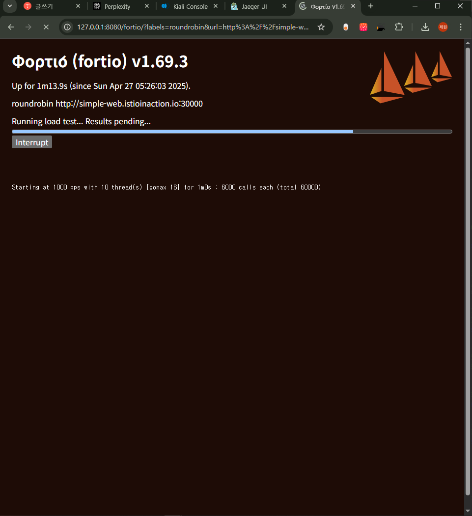
Task: Open the orange capsule extension
Action: click(346, 27)
